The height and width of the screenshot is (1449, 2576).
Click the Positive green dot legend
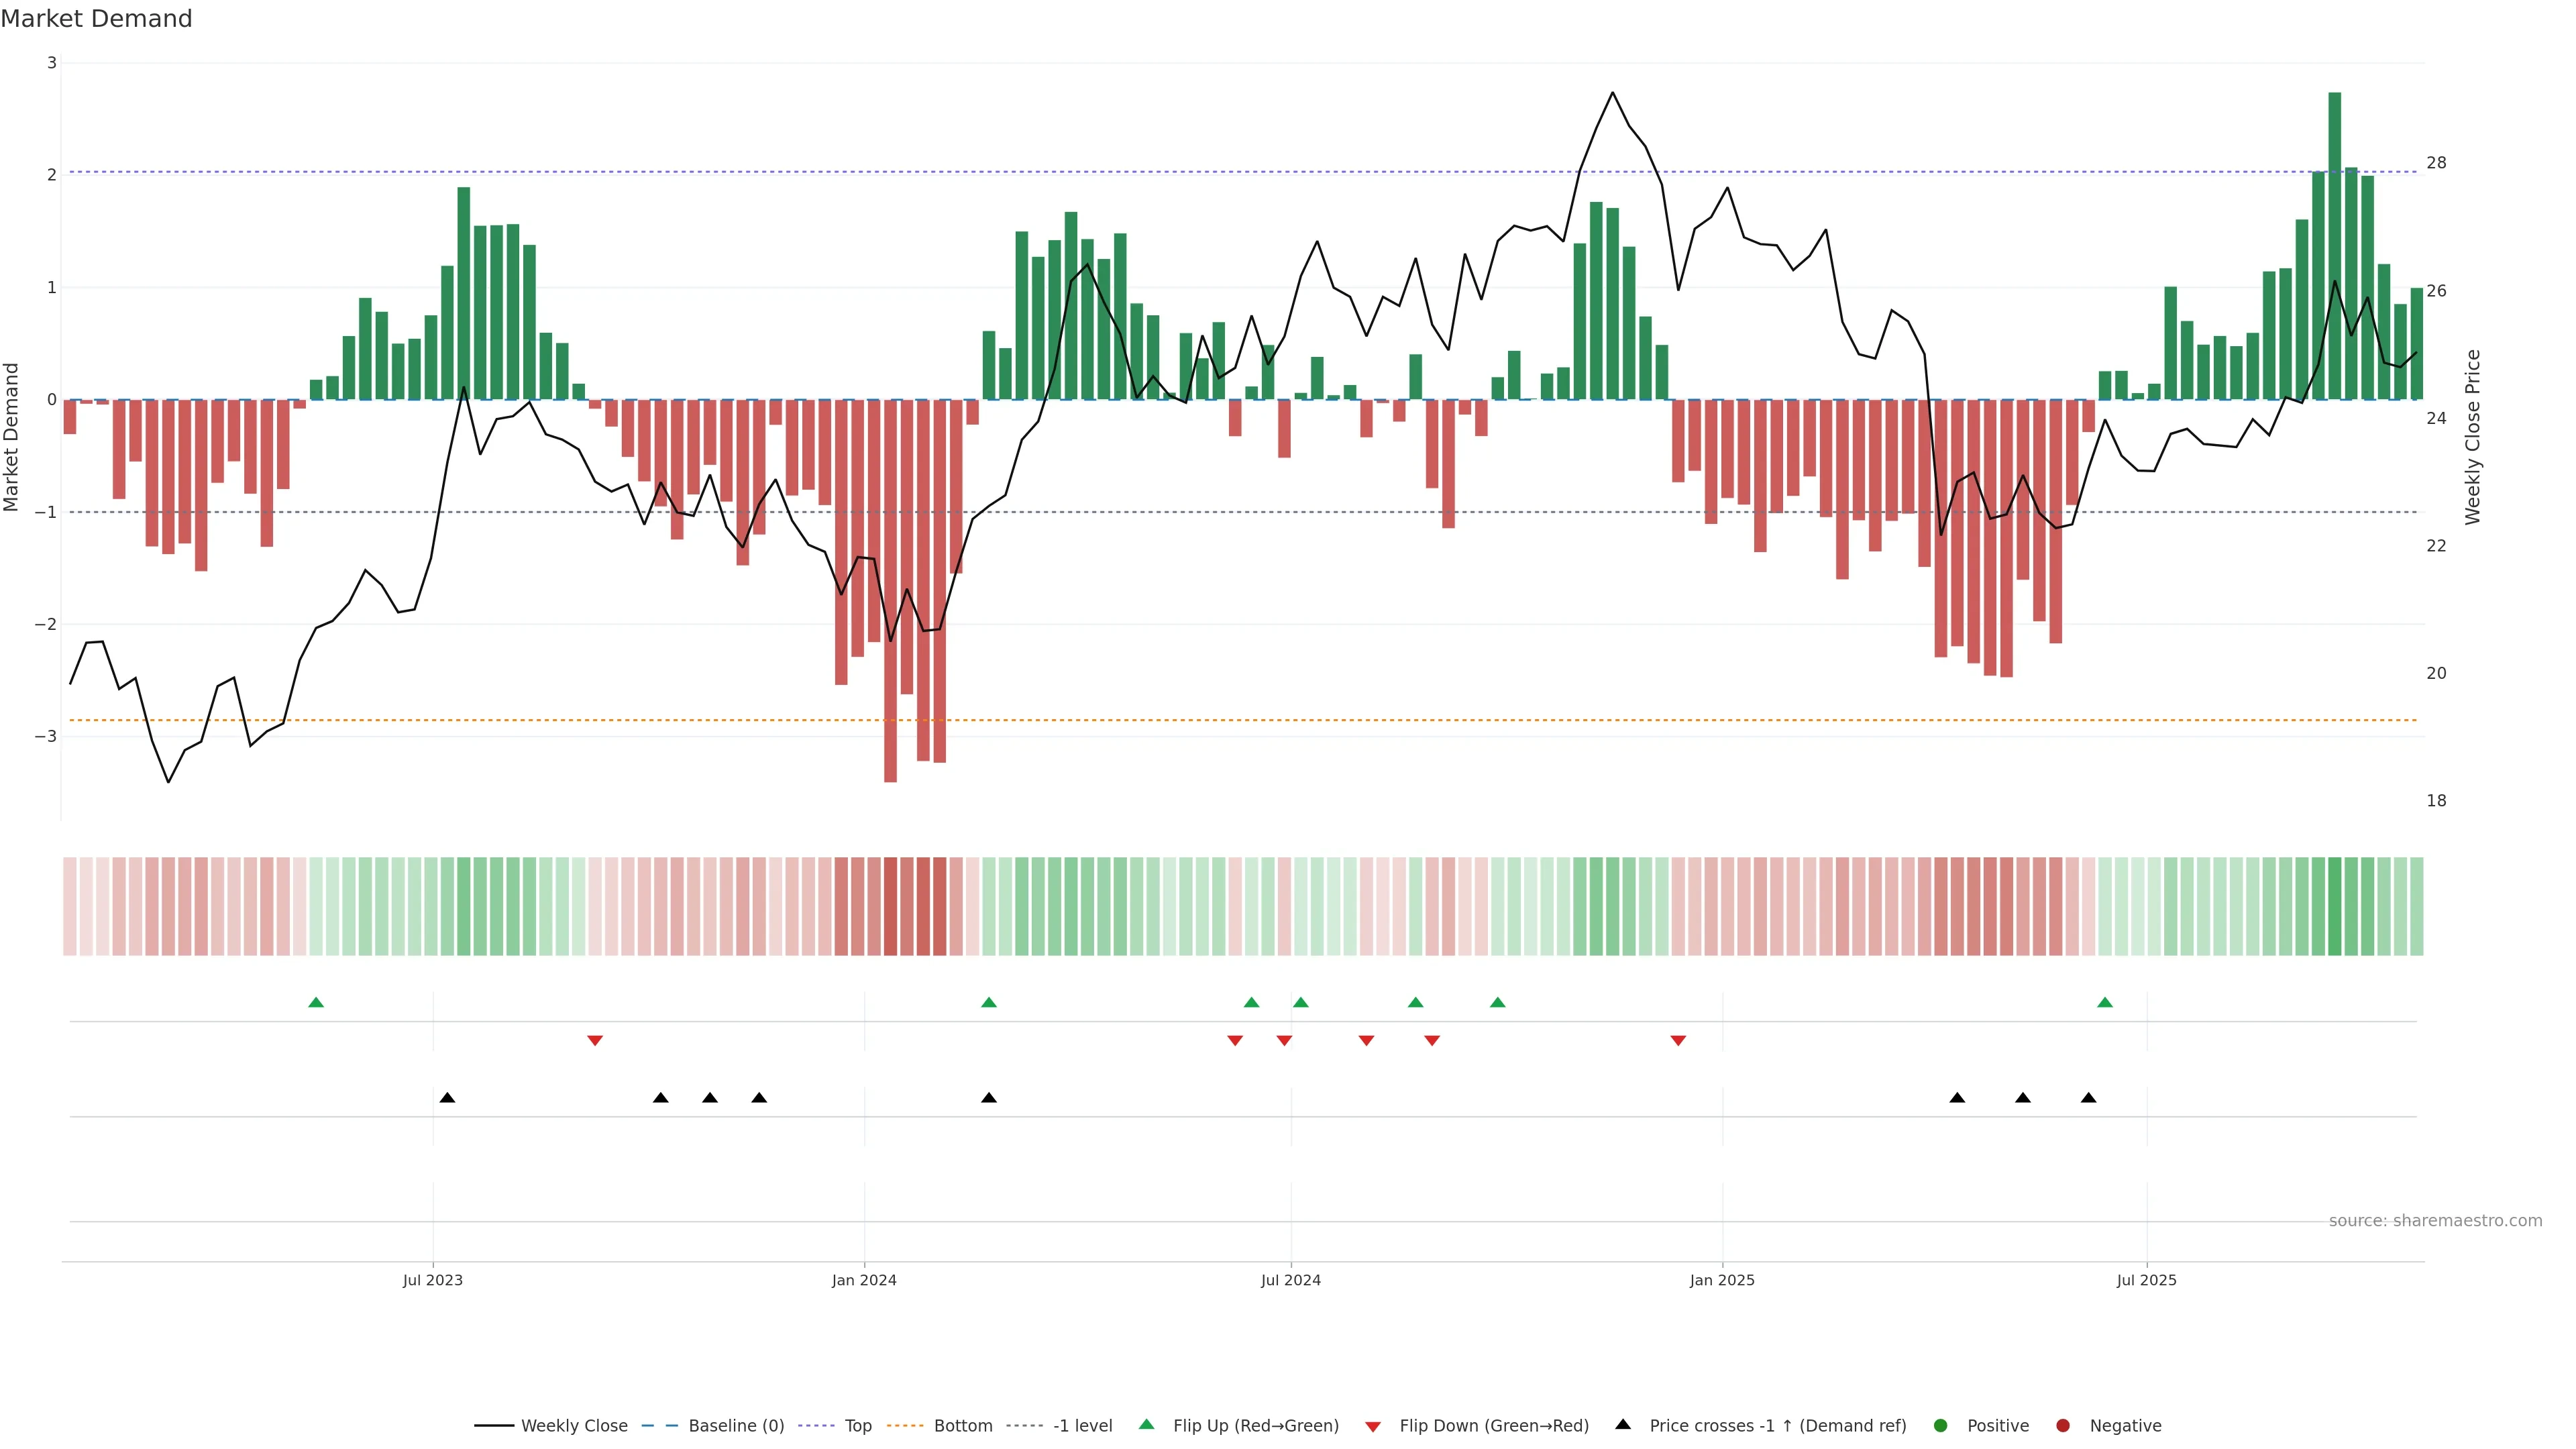[x=1941, y=1426]
